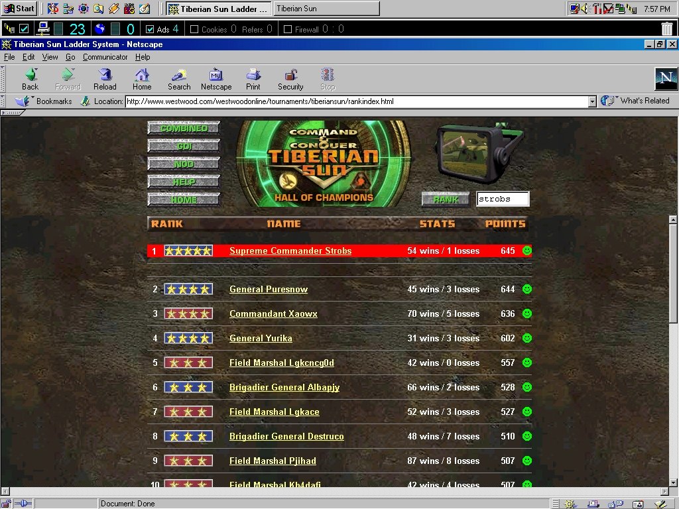
Task: Click the HOME page button
Action: pos(184,199)
